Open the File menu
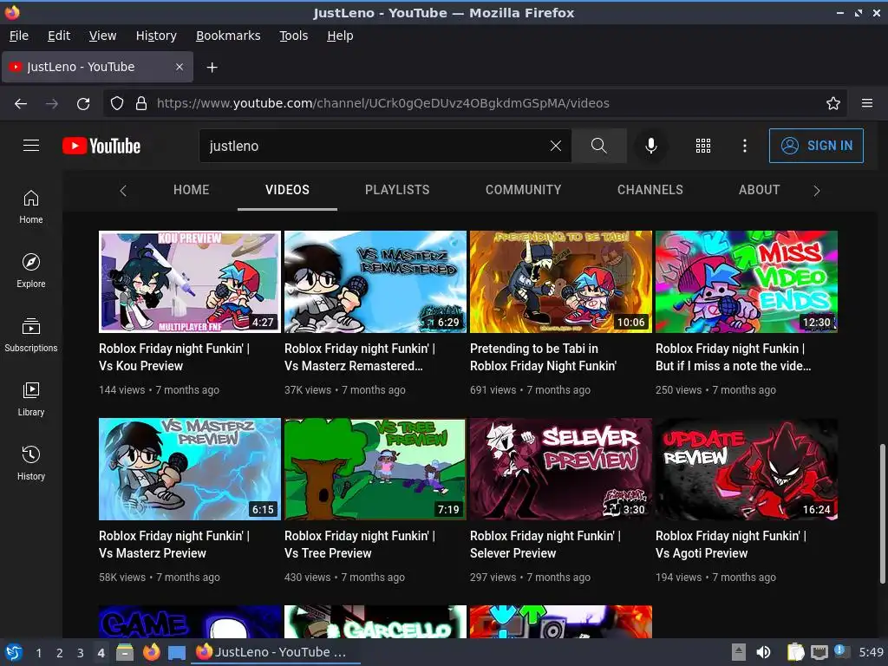888x666 pixels. click(19, 36)
